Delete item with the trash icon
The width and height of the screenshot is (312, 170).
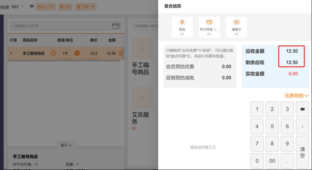click(121, 53)
